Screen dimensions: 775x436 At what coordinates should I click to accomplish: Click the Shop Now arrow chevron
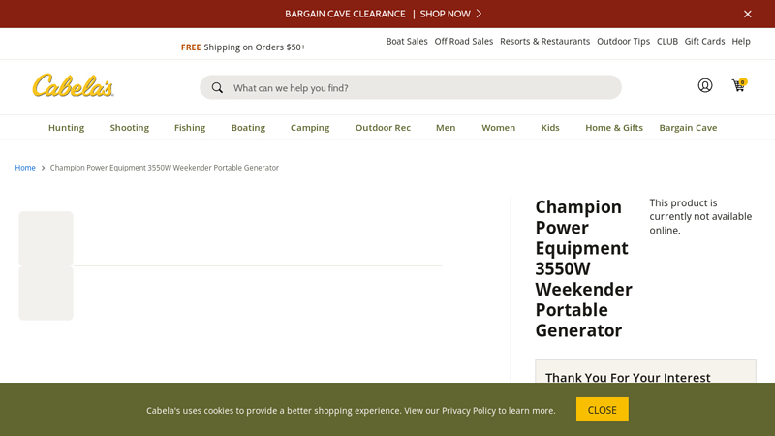click(x=479, y=14)
